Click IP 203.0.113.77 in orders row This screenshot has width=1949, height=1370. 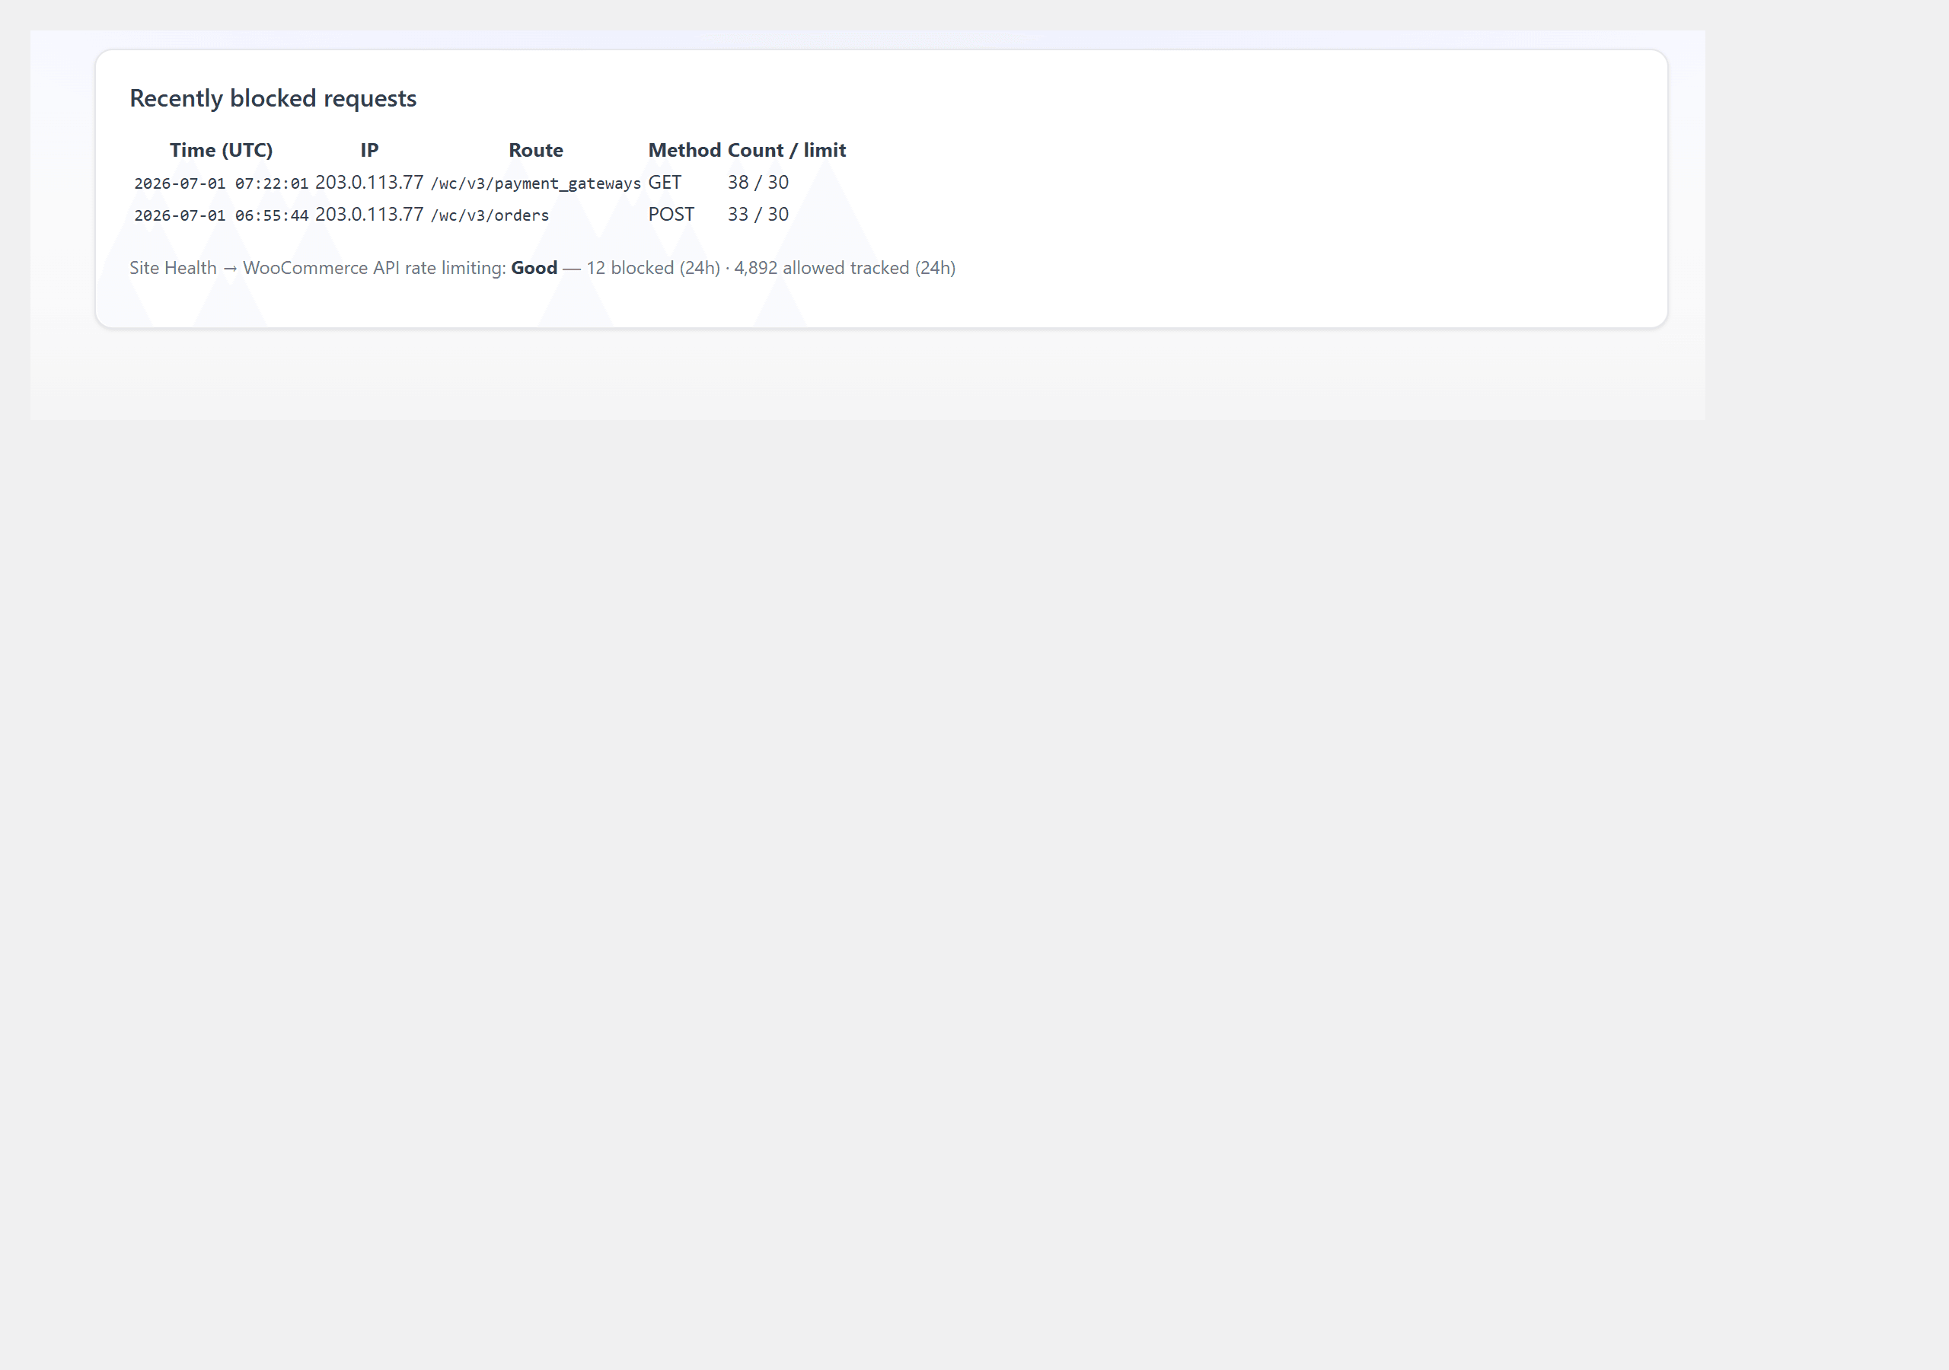(x=369, y=215)
